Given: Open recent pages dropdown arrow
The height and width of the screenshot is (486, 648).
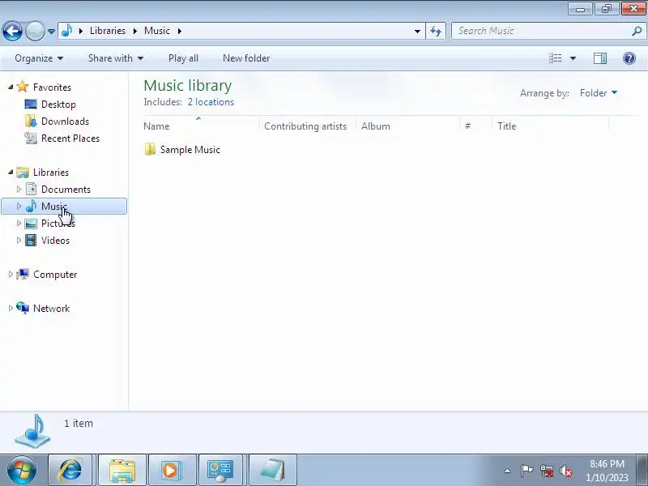Looking at the screenshot, I should (51, 32).
